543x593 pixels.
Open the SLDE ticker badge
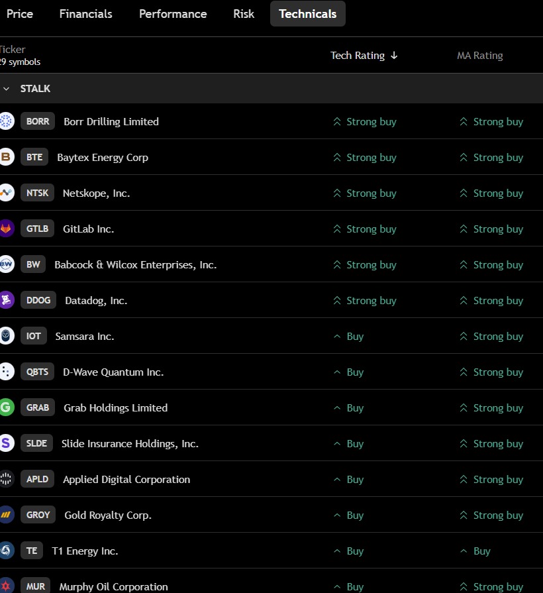point(36,443)
